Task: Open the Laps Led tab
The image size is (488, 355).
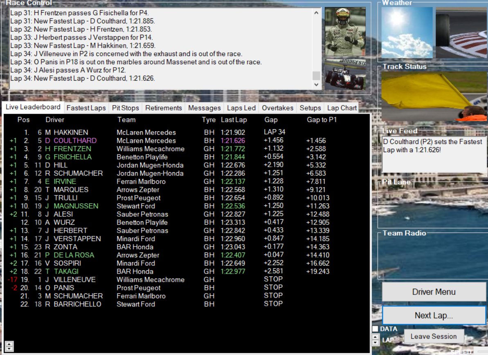Action: coord(241,108)
